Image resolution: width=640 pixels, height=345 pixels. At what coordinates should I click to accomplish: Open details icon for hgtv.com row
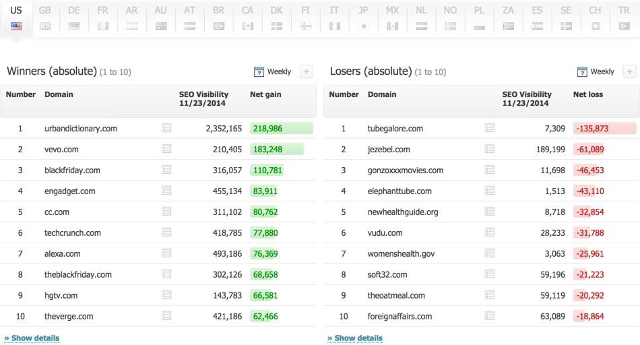(x=166, y=294)
